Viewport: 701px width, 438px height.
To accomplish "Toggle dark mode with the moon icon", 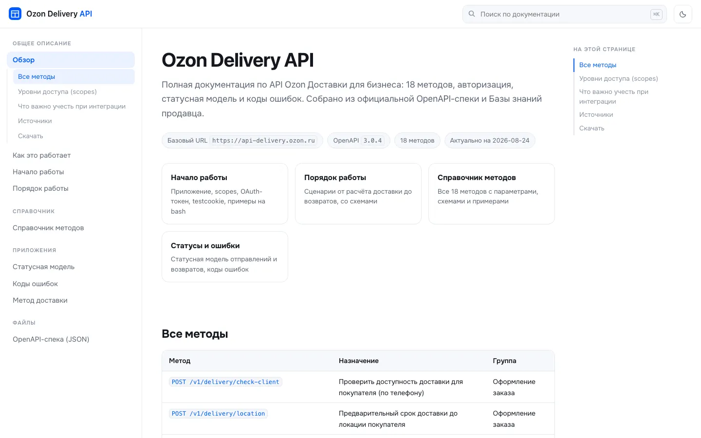I will [683, 14].
